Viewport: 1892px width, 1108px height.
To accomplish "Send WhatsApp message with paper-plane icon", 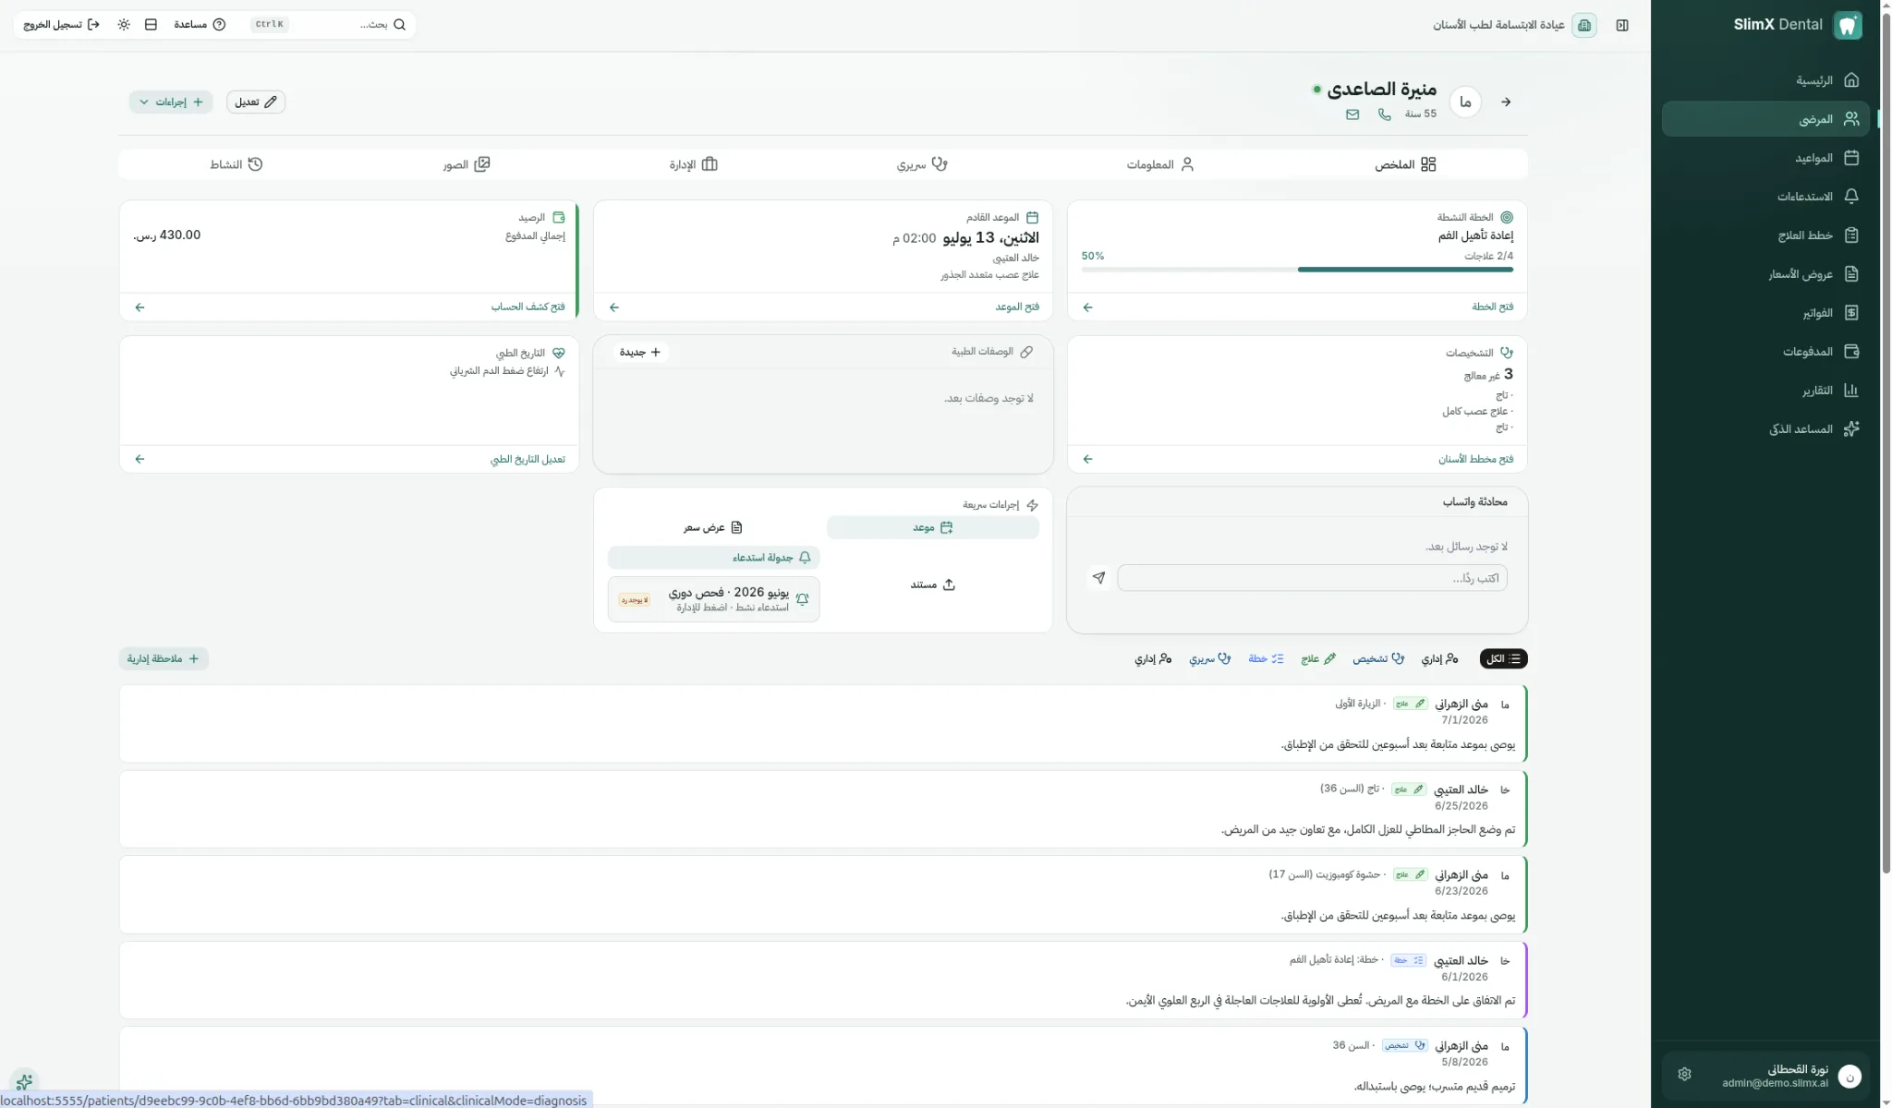I will point(1098,578).
